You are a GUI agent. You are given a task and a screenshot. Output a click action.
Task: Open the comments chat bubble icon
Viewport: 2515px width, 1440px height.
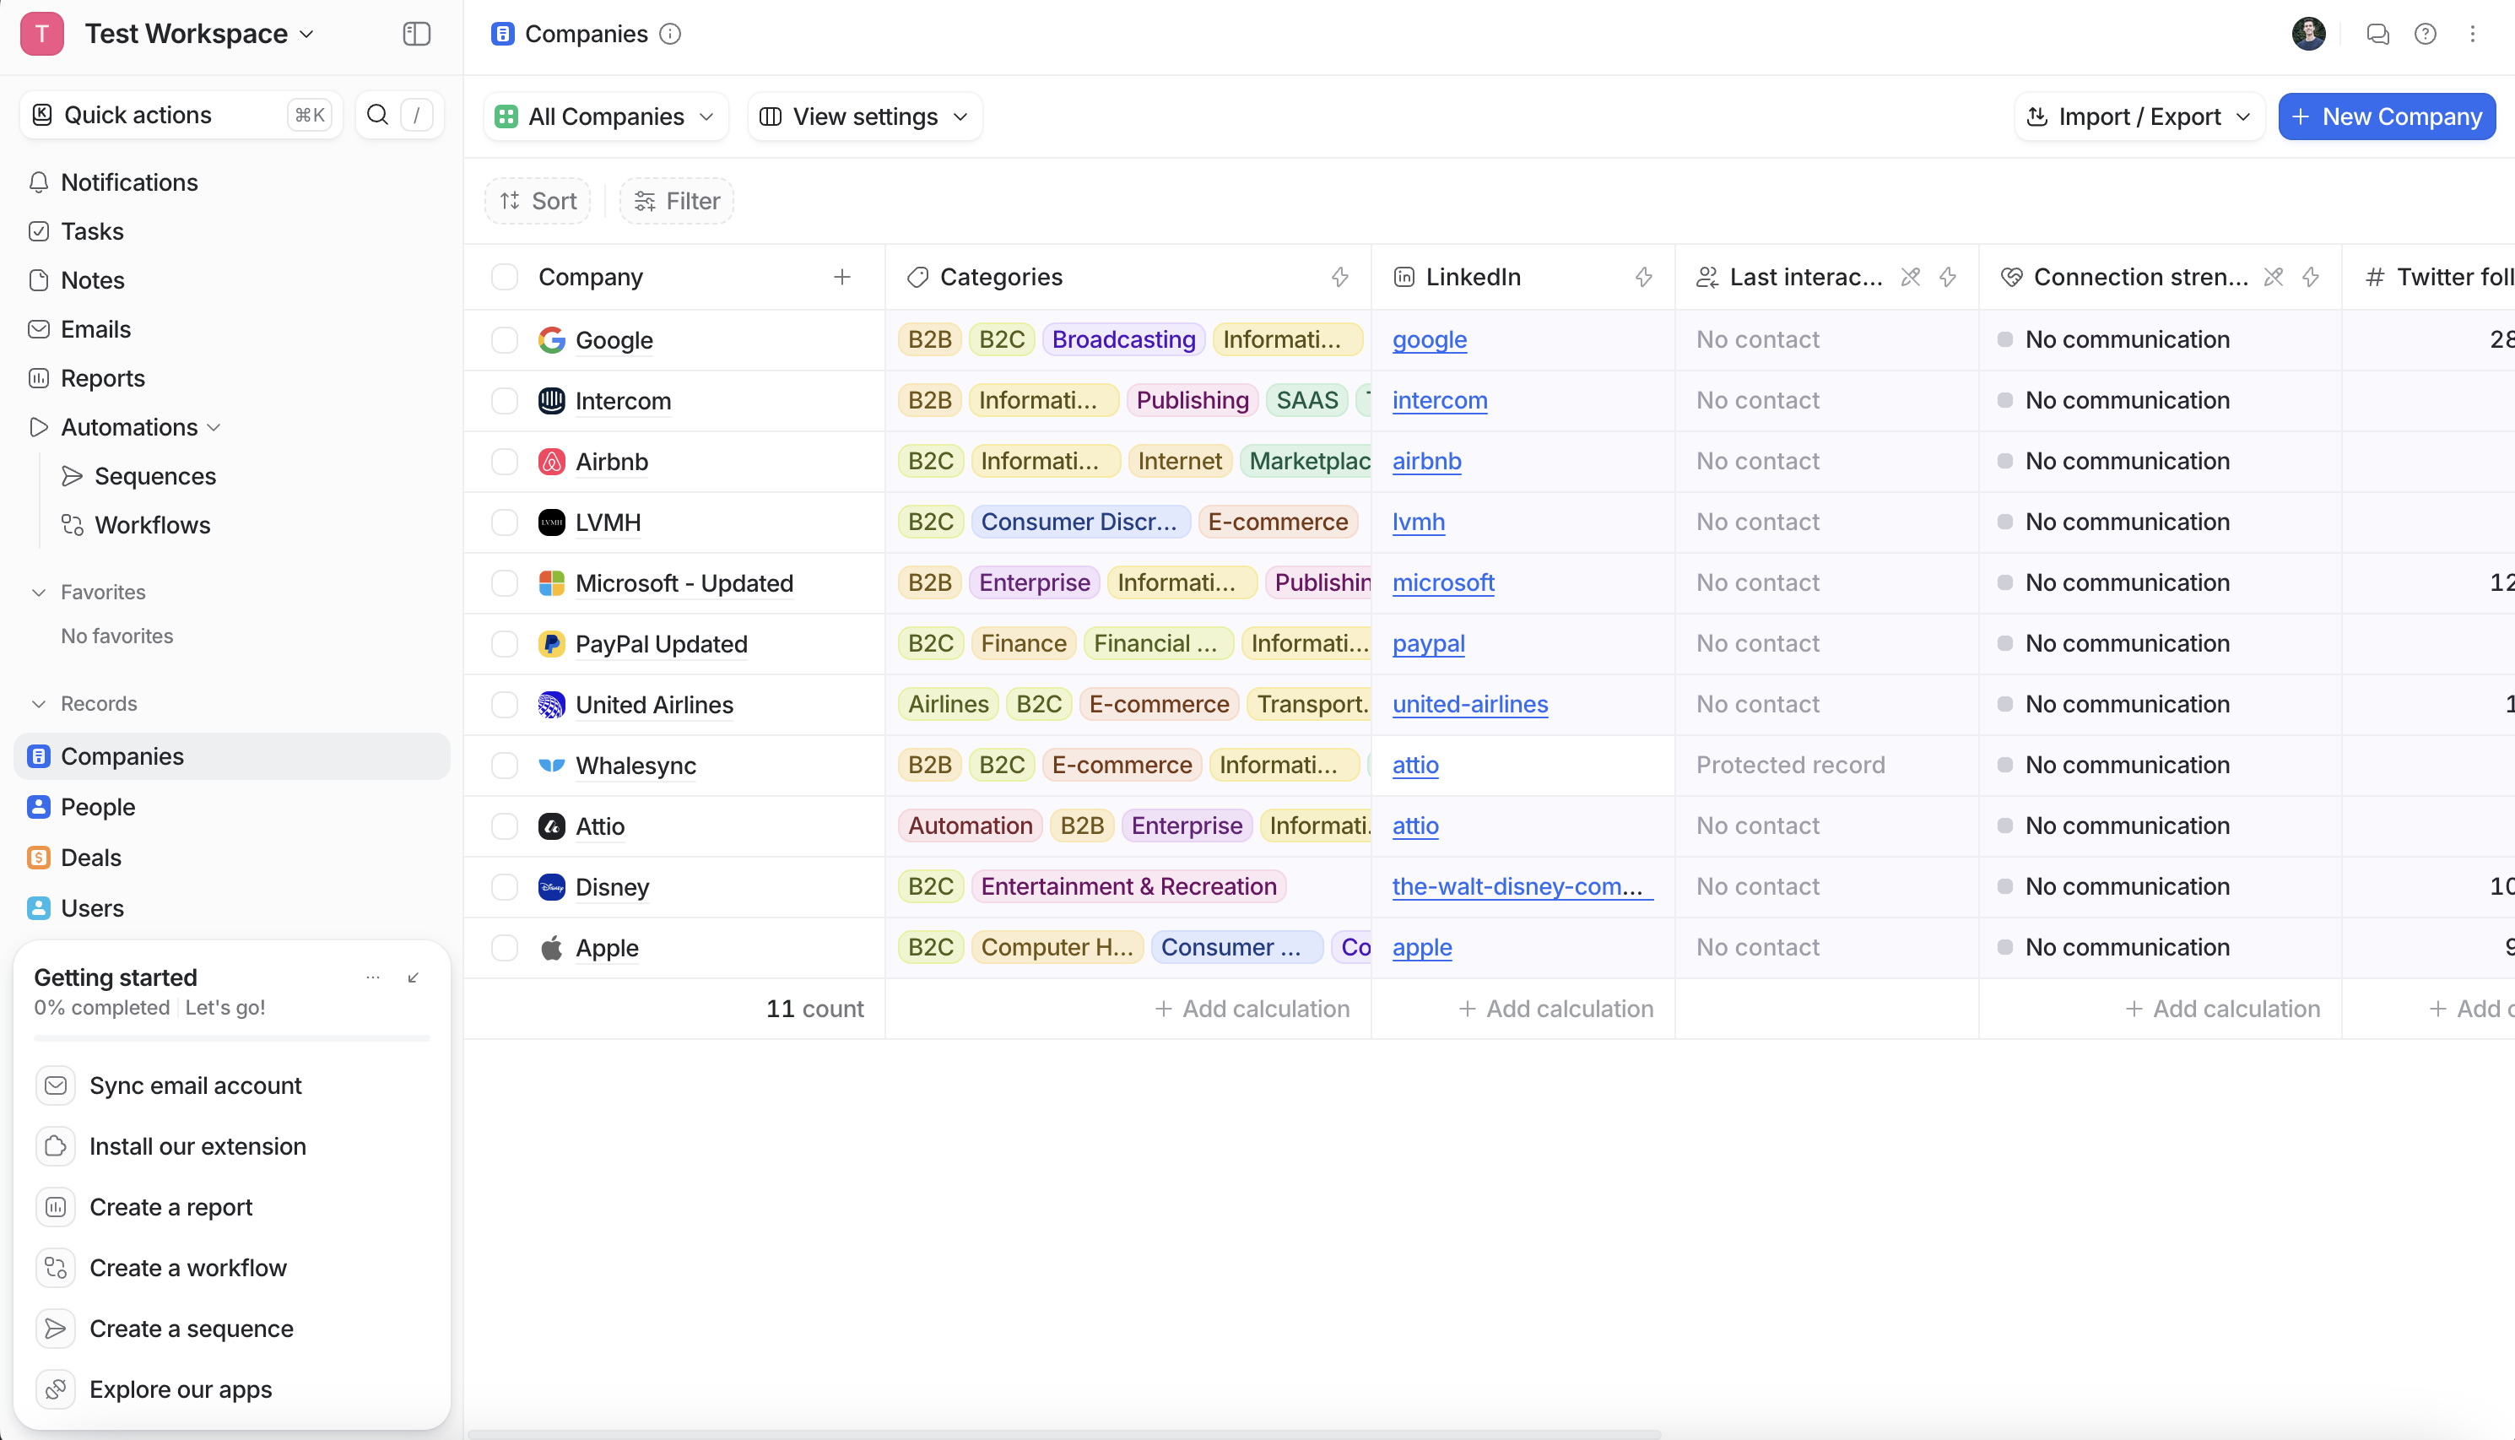[x=2377, y=35]
